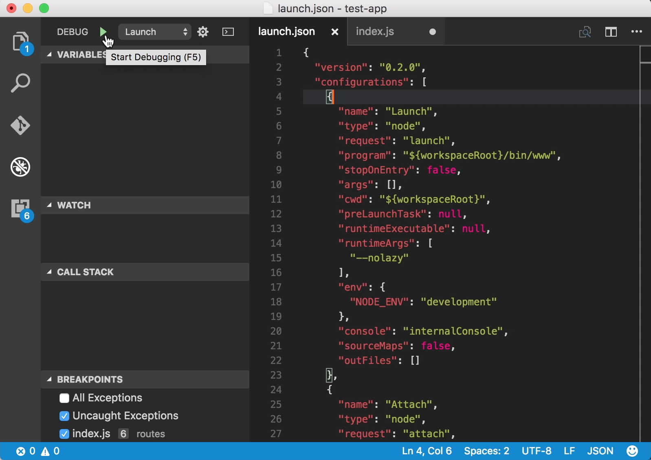
Task: Open the Debug Console icon
Action: pos(228,32)
